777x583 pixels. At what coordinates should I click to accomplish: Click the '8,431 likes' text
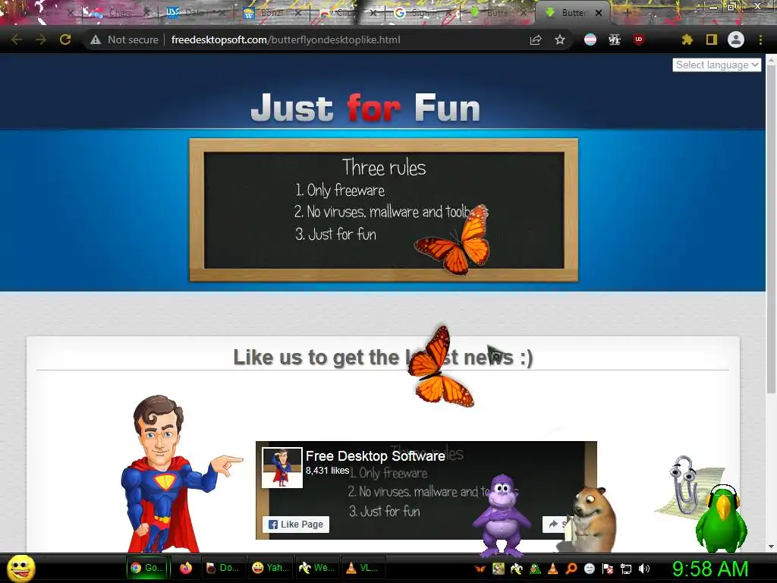(x=327, y=471)
